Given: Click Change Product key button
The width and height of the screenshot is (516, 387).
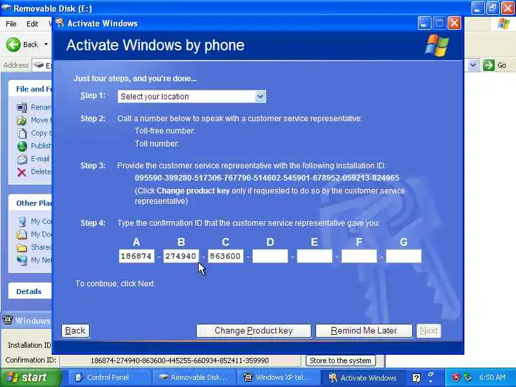Looking at the screenshot, I should click(x=253, y=331).
